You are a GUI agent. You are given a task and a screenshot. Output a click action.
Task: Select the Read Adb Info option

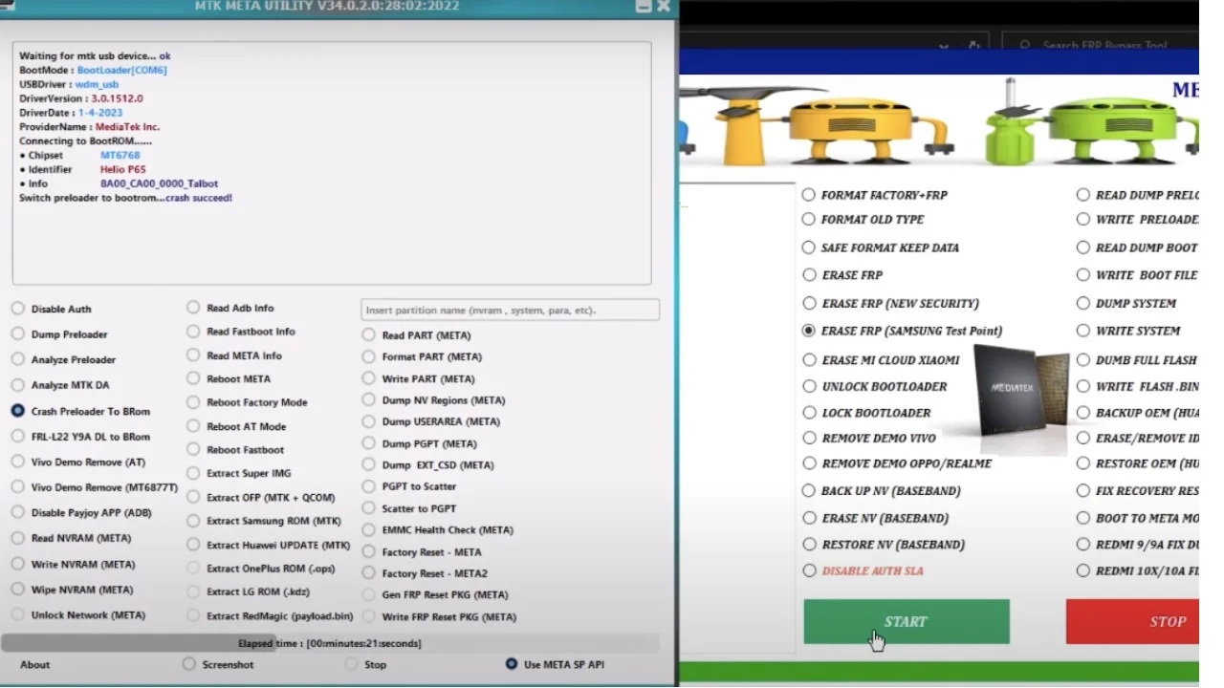point(191,307)
